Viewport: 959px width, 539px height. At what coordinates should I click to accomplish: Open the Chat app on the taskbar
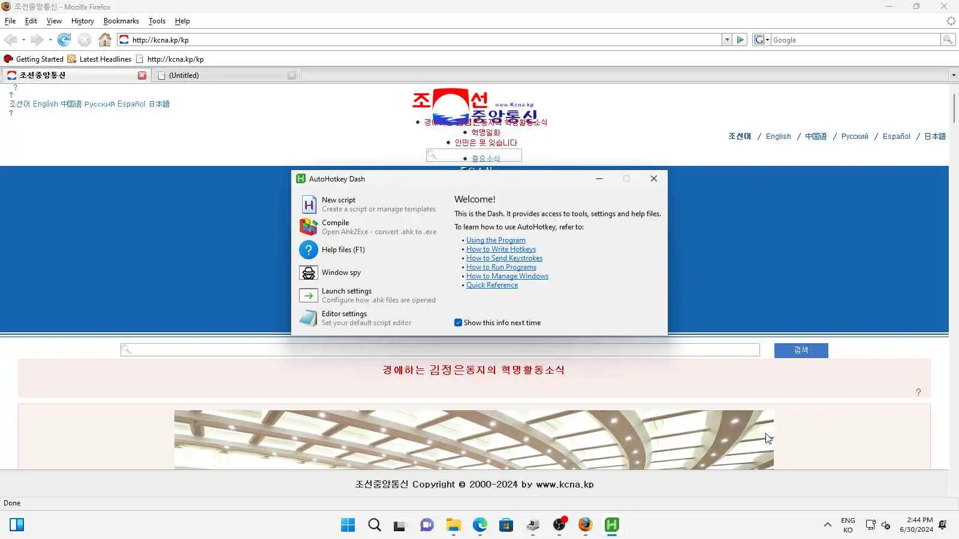427,525
